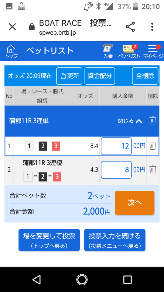Image resolution: width=164 pixels, height=292 pixels.
Task: Open the マイページ hamburger menu
Action: [153, 52]
